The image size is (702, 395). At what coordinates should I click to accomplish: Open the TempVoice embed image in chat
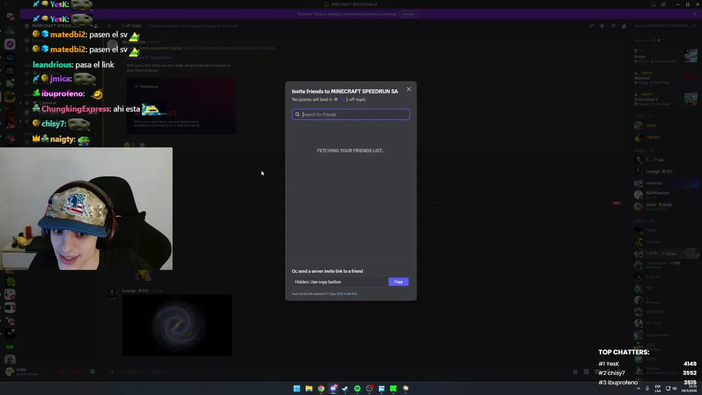182,106
